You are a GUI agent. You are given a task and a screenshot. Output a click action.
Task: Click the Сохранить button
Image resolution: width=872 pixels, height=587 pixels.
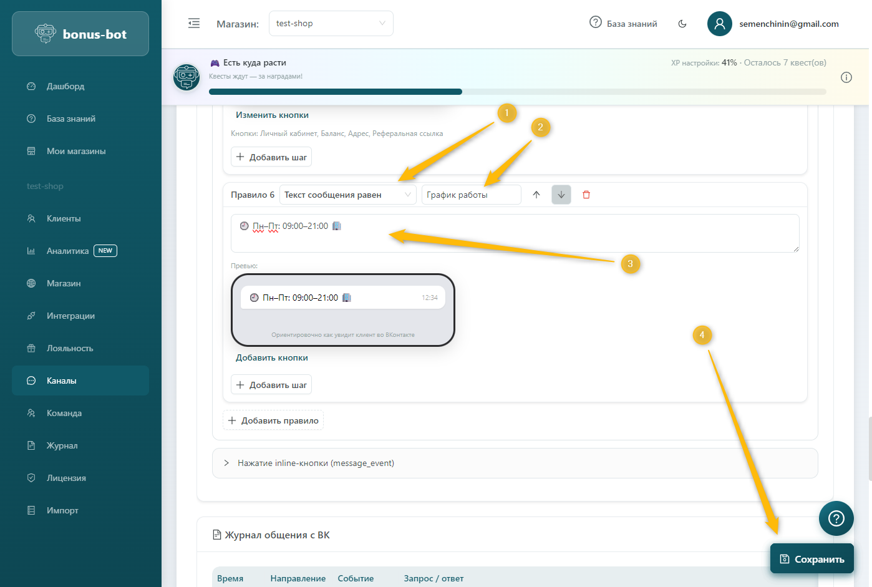tap(812, 559)
